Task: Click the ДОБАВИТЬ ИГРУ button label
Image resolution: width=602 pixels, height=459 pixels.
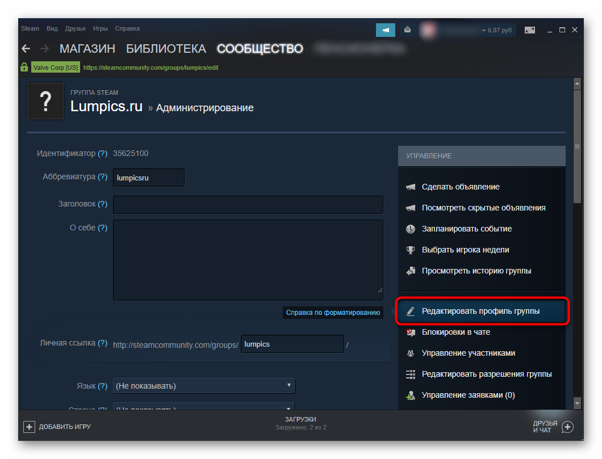Action: [65, 427]
